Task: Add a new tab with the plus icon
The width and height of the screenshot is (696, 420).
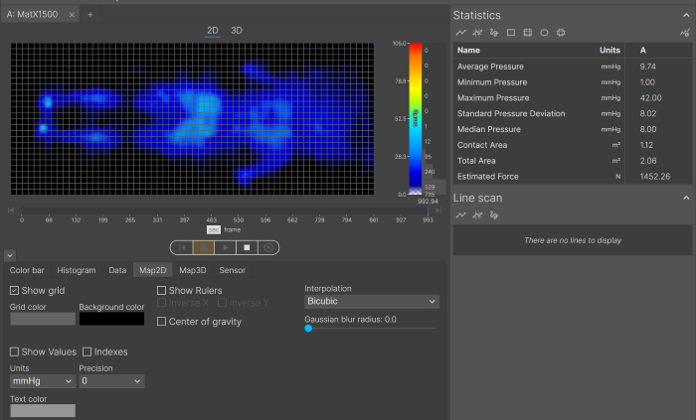Action: [x=90, y=15]
